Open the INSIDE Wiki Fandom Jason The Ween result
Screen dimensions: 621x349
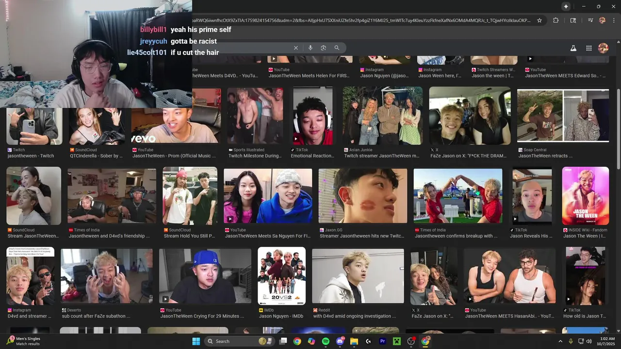click(585, 196)
